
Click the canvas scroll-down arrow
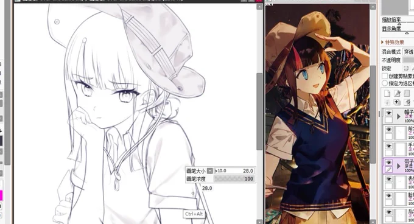coord(259,222)
